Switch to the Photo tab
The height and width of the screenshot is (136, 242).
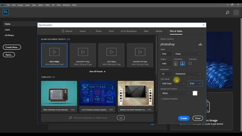point(99,31)
